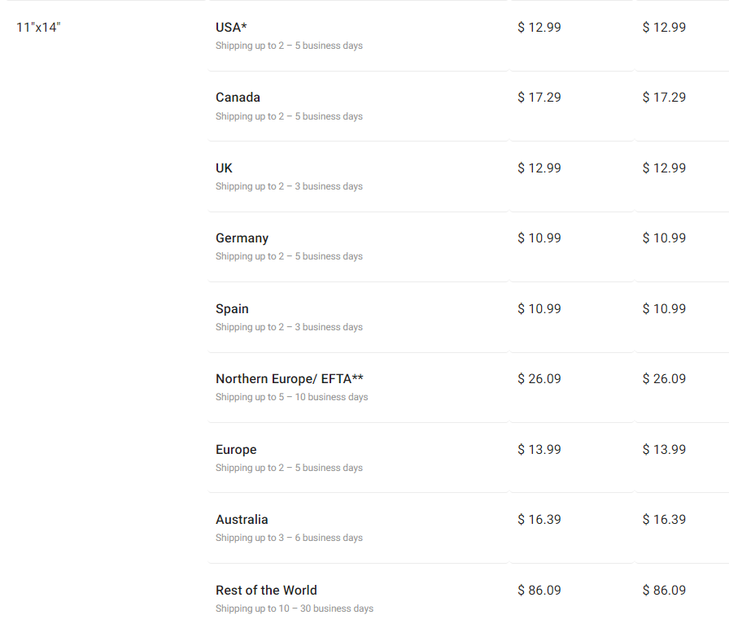The image size is (729, 628).
Task: Click the shipping days note under Germany
Action: pyautogui.click(x=289, y=256)
